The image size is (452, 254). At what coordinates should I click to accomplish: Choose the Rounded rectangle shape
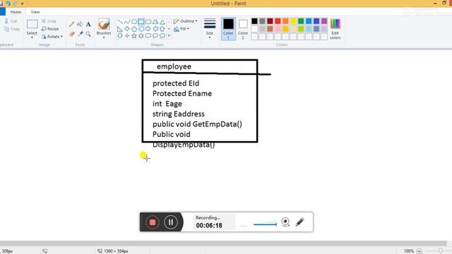[148, 22]
